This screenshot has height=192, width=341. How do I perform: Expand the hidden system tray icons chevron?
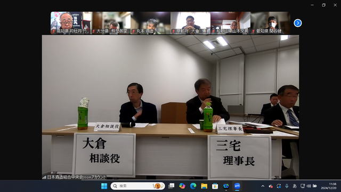(x=263, y=186)
